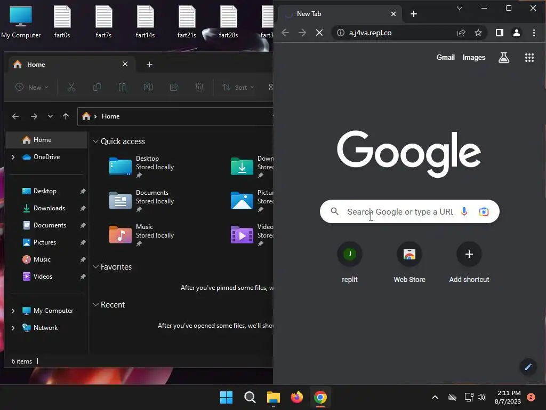Customize Chrome with the pencil button
This screenshot has height=410, width=546.
pos(528,367)
